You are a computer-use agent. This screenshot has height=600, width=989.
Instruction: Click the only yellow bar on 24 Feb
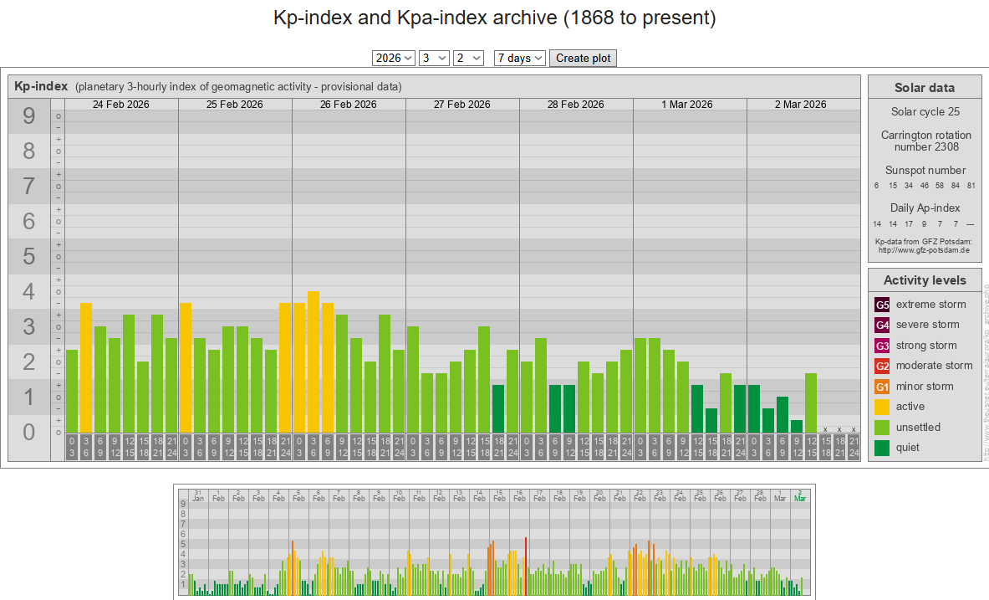click(x=86, y=367)
